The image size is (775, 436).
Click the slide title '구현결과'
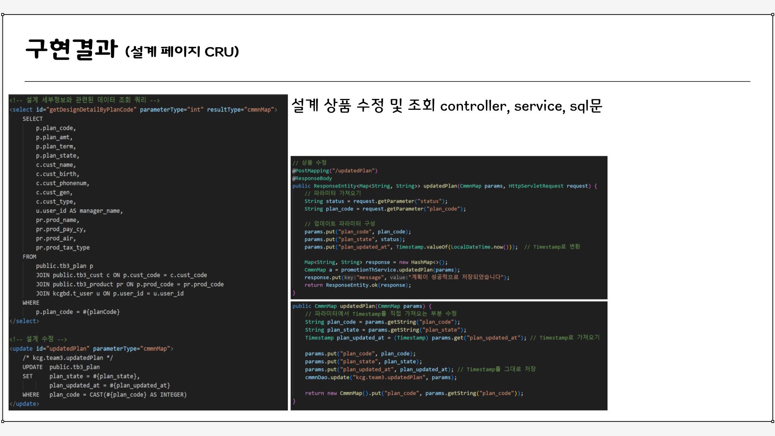71,49
